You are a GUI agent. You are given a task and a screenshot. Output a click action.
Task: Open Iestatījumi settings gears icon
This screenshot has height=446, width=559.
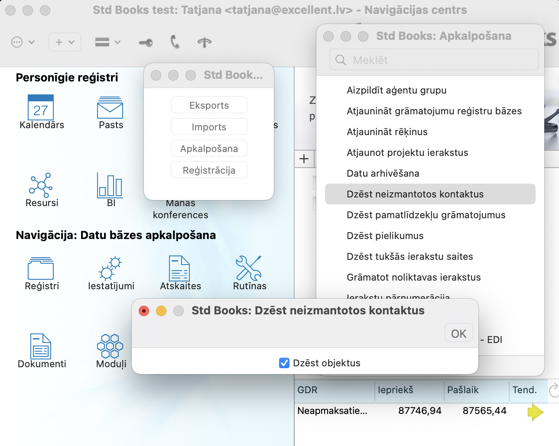coord(110,268)
